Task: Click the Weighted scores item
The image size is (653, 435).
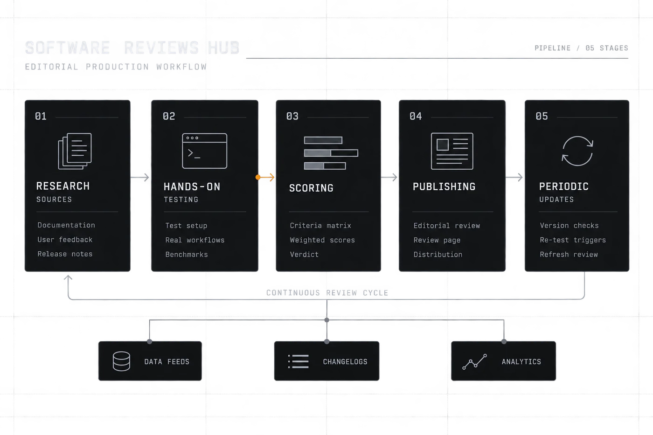Action: tap(322, 240)
